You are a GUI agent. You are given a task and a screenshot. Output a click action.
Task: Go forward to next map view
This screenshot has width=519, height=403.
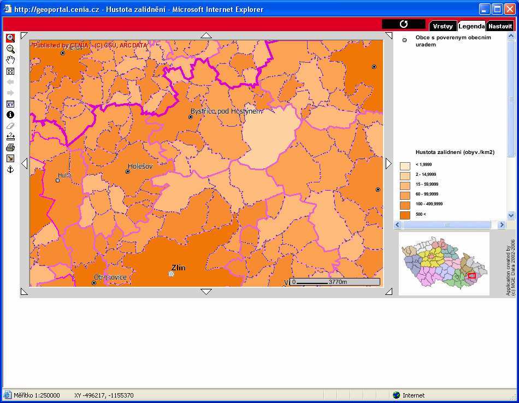(10, 93)
